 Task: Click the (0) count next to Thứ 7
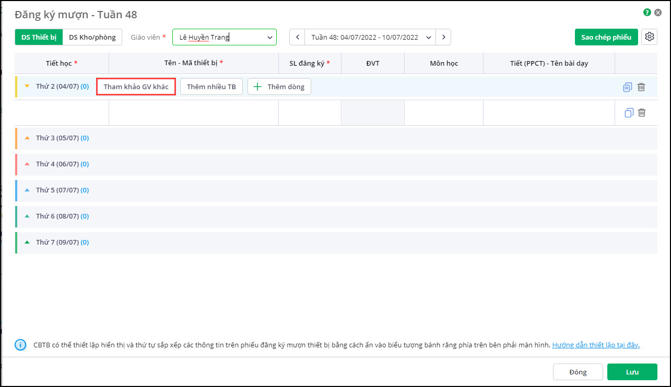click(x=85, y=243)
